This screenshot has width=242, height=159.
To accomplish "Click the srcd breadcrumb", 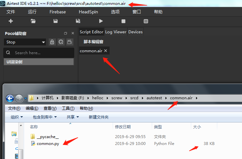I will coord(134,98).
